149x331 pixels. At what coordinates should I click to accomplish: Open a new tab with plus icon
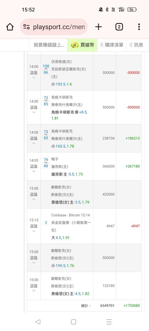click(x=98, y=27)
